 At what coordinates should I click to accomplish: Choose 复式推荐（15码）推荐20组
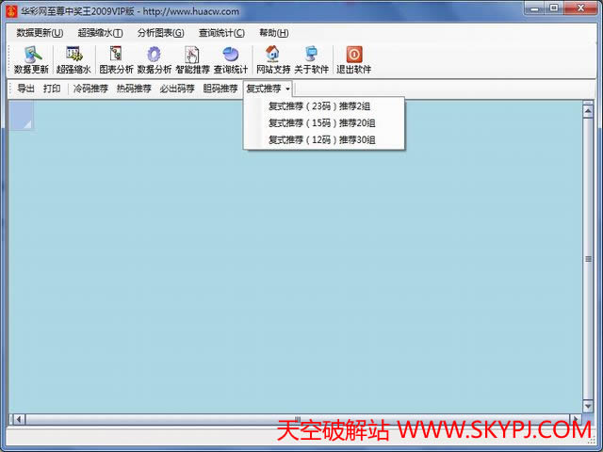click(321, 122)
